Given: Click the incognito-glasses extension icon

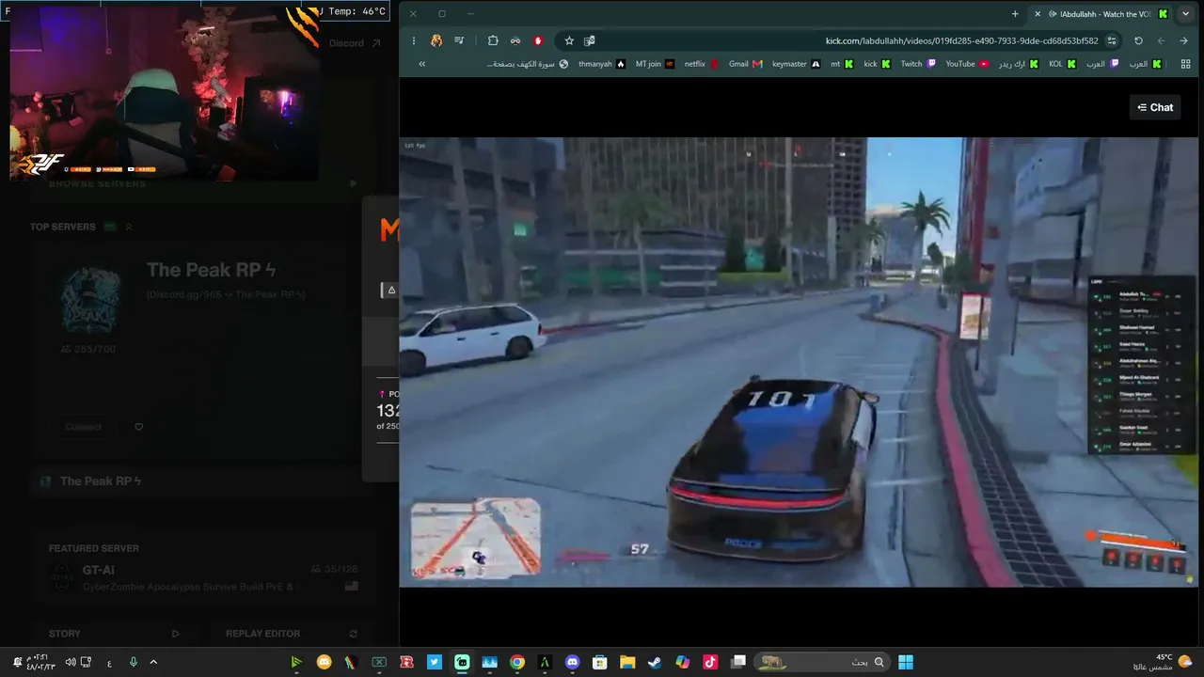Looking at the screenshot, I should click(515, 41).
